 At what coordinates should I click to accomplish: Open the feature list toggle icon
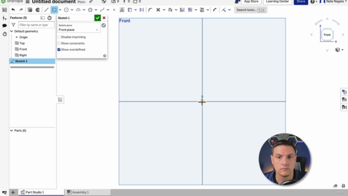coord(4,10)
